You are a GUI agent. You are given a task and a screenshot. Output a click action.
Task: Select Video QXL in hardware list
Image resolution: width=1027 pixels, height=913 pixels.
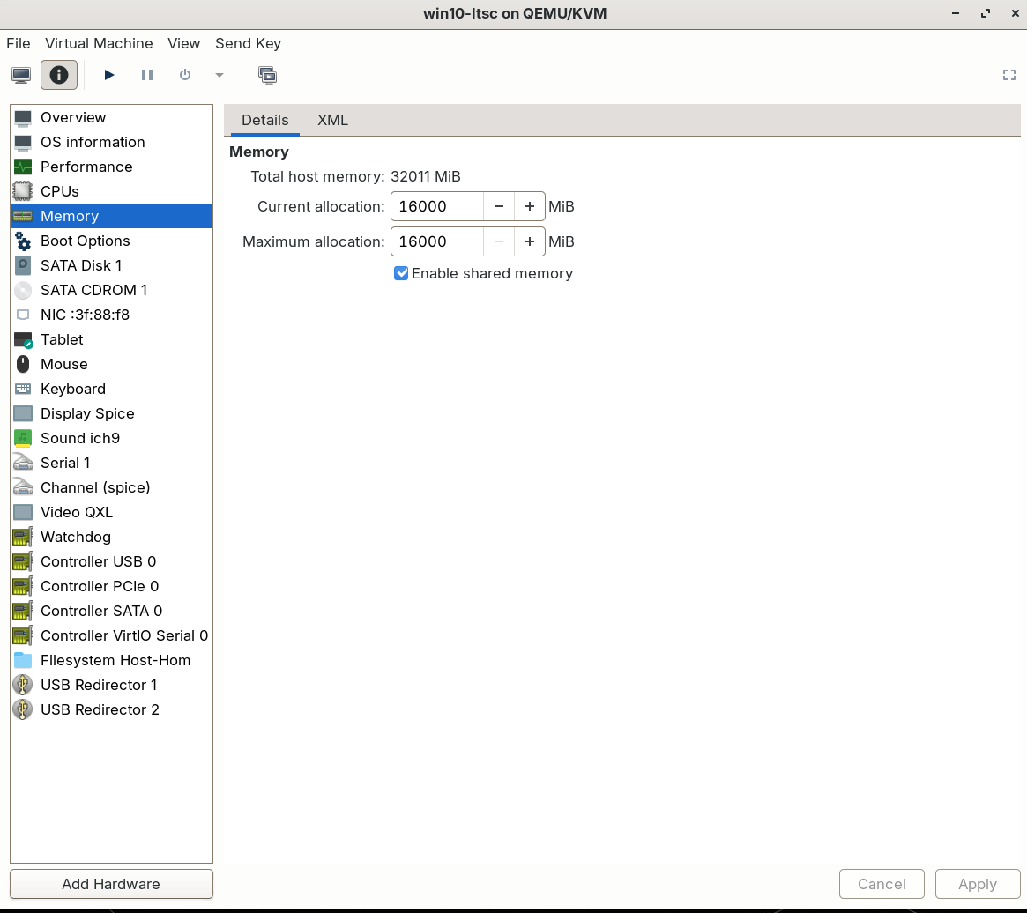(x=77, y=512)
